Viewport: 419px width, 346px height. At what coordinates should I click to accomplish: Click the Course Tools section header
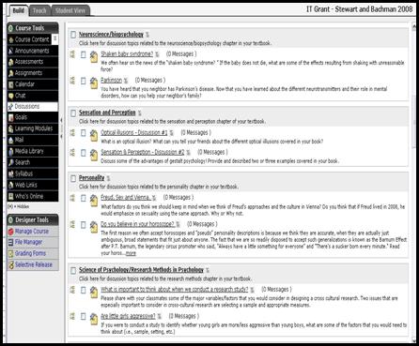33,28
